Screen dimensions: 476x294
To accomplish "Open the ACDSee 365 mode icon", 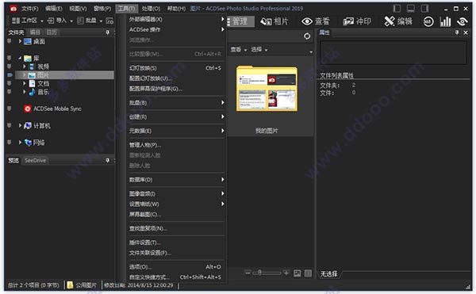I will [x=428, y=21].
